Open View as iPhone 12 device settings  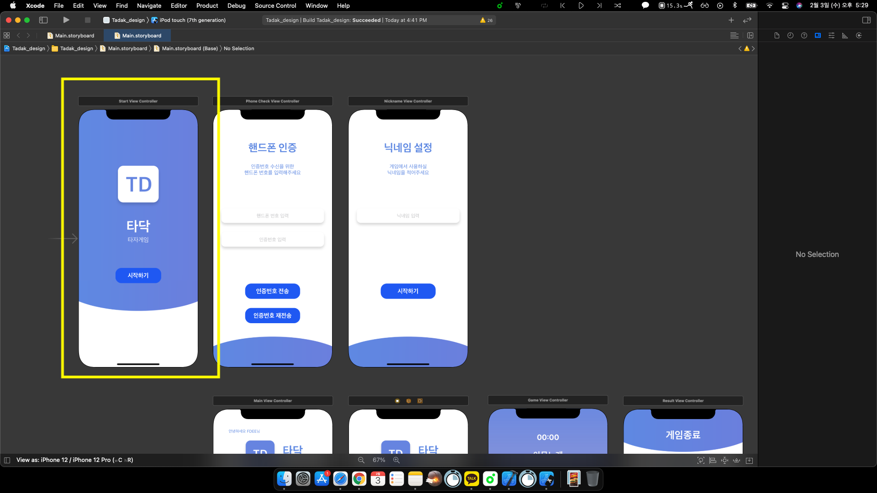pyautogui.click(x=74, y=460)
